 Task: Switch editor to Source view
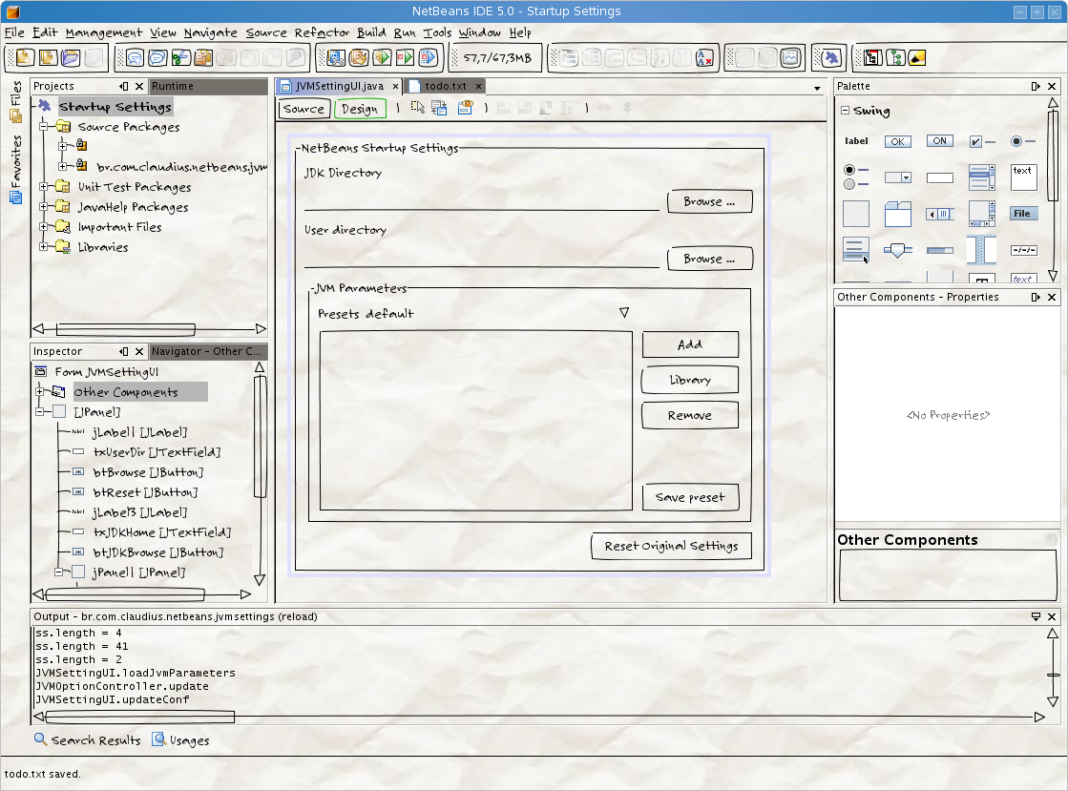(x=304, y=109)
